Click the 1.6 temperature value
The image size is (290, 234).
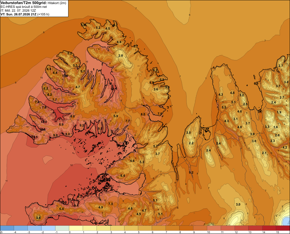coord(275,127)
